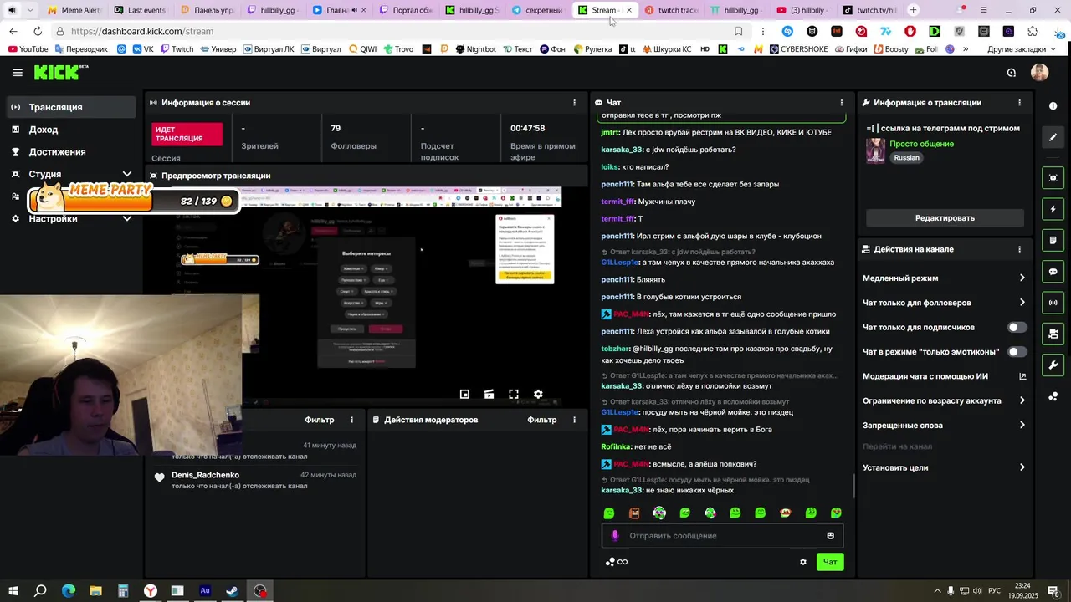The image size is (1071, 602).
Task: Open three-dot menu of moderator actions panel
Action: pyautogui.click(x=574, y=420)
